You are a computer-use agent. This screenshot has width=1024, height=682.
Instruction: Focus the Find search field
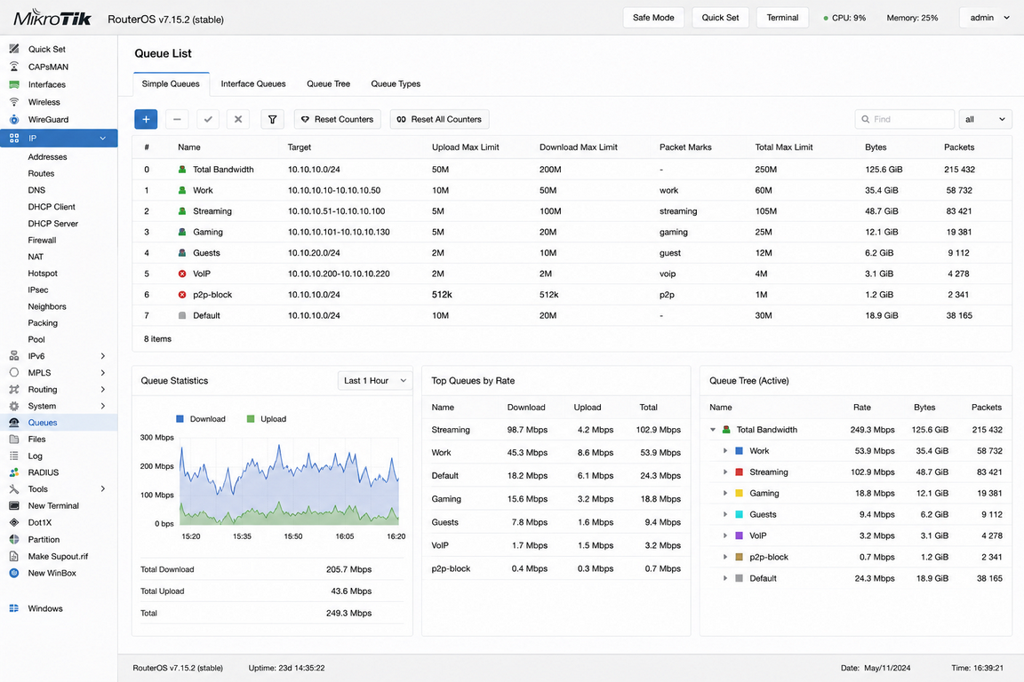[x=905, y=119]
